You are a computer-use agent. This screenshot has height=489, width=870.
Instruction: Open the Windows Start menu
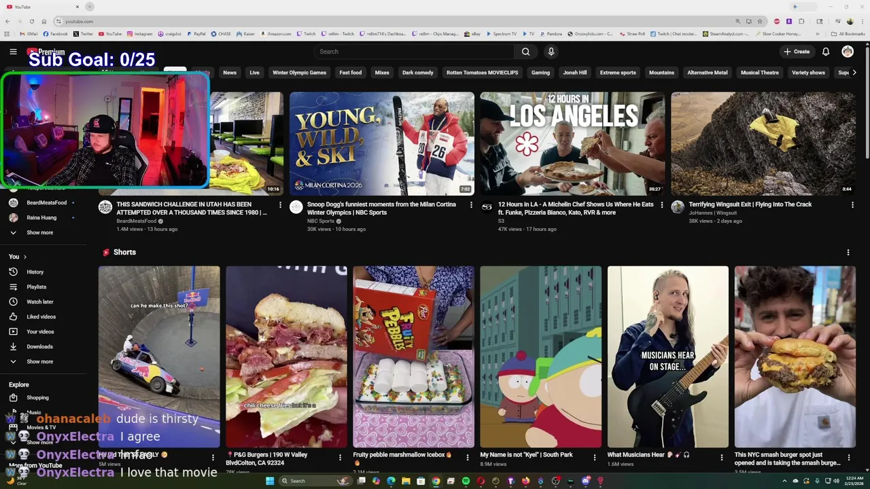click(270, 481)
